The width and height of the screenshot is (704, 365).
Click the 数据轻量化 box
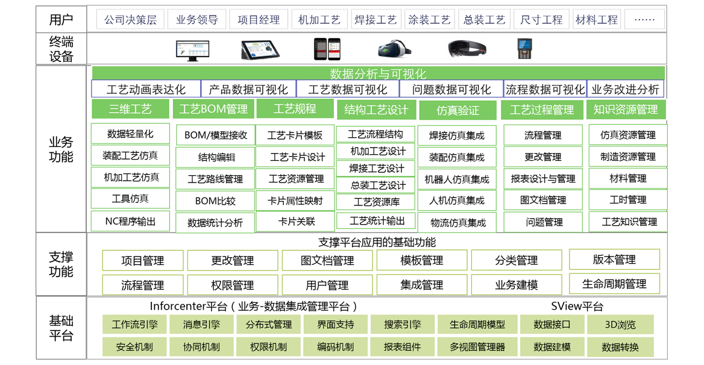pos(130,134)
